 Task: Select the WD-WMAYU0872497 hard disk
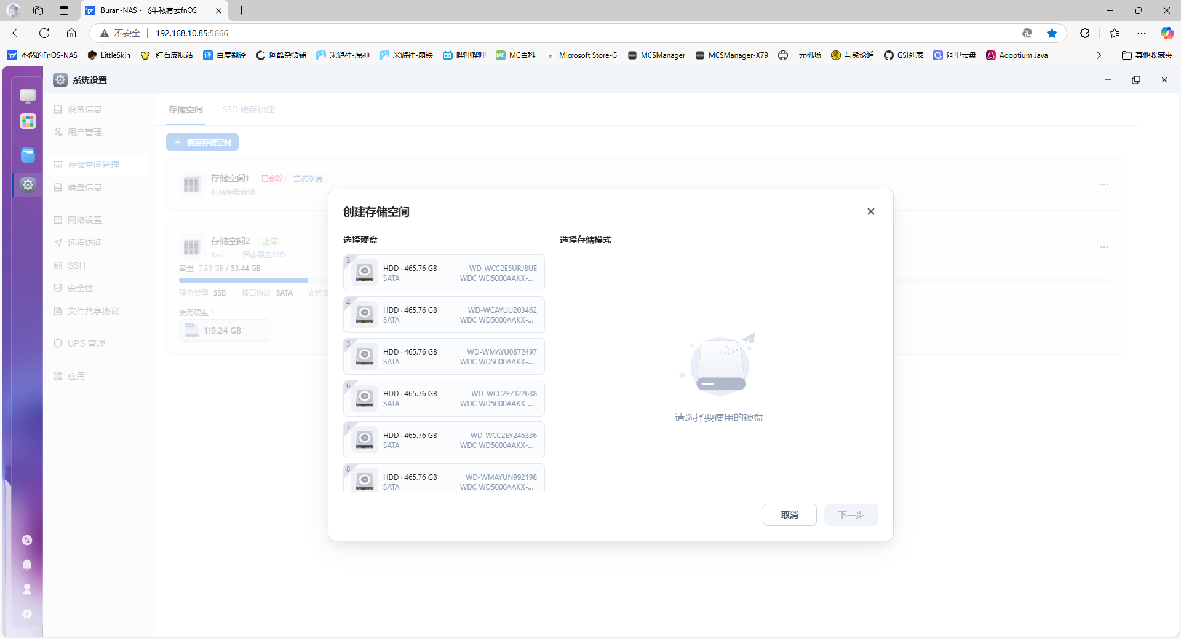tap(443, 356)
